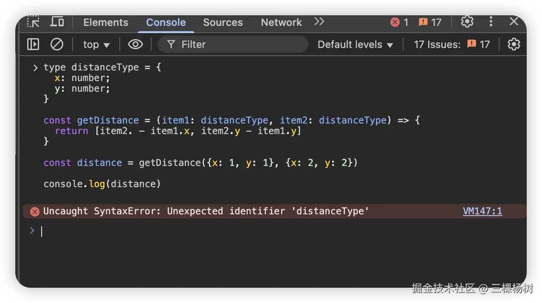542x303 pixels.
Task: Toggle the device toolbar icon
Action: point(57,22)
